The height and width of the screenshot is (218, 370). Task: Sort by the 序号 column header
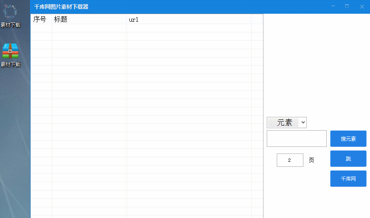41,19
